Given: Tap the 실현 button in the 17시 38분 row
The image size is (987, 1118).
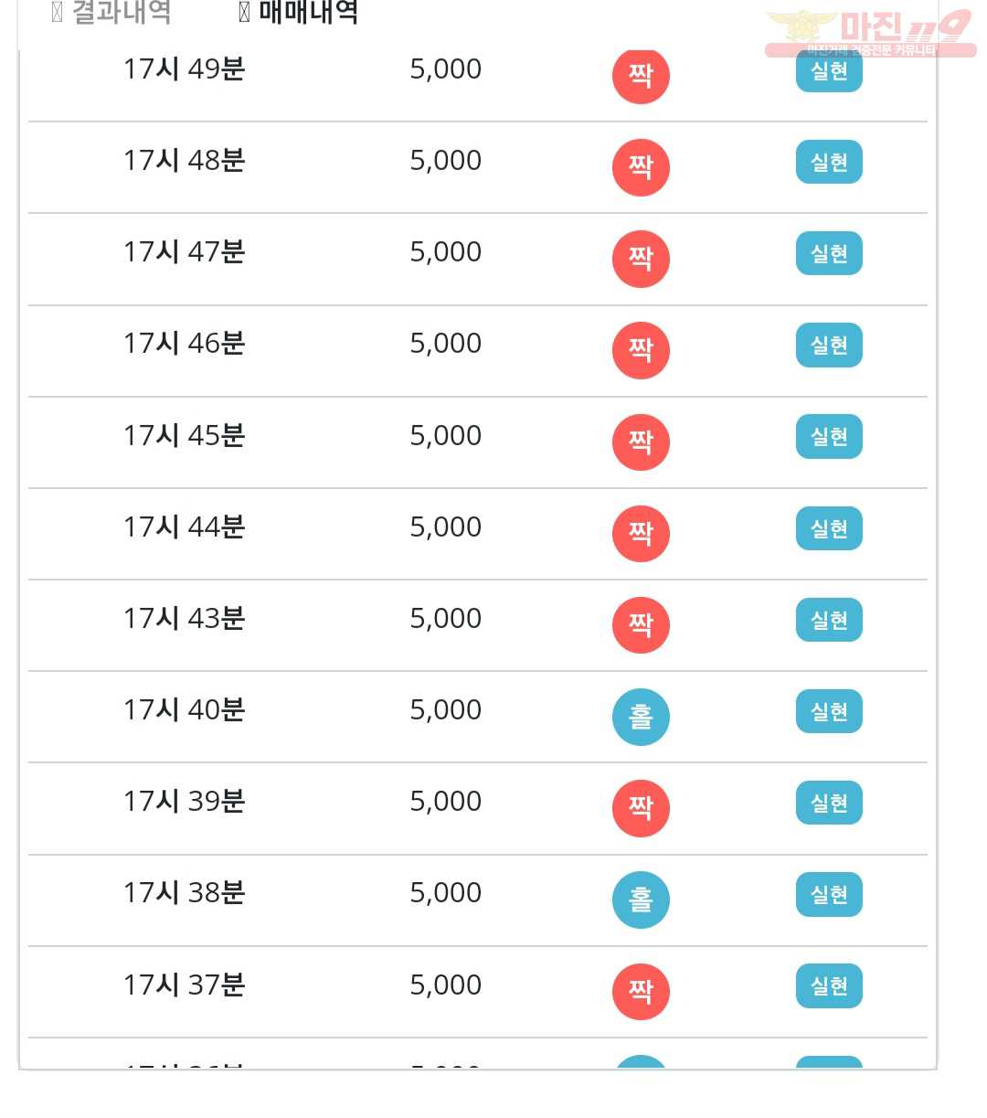Looking at the screenshot, I should 829,894.
